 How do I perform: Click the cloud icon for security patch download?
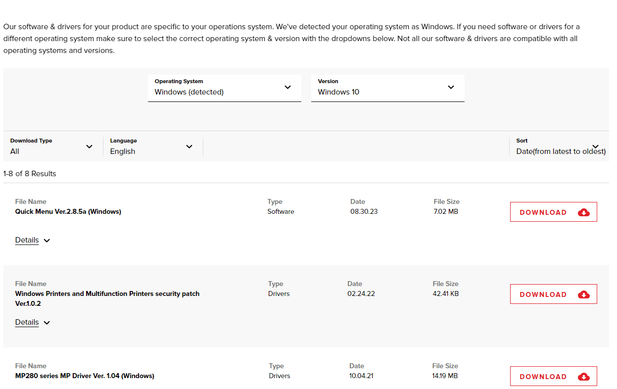point(583,294)
